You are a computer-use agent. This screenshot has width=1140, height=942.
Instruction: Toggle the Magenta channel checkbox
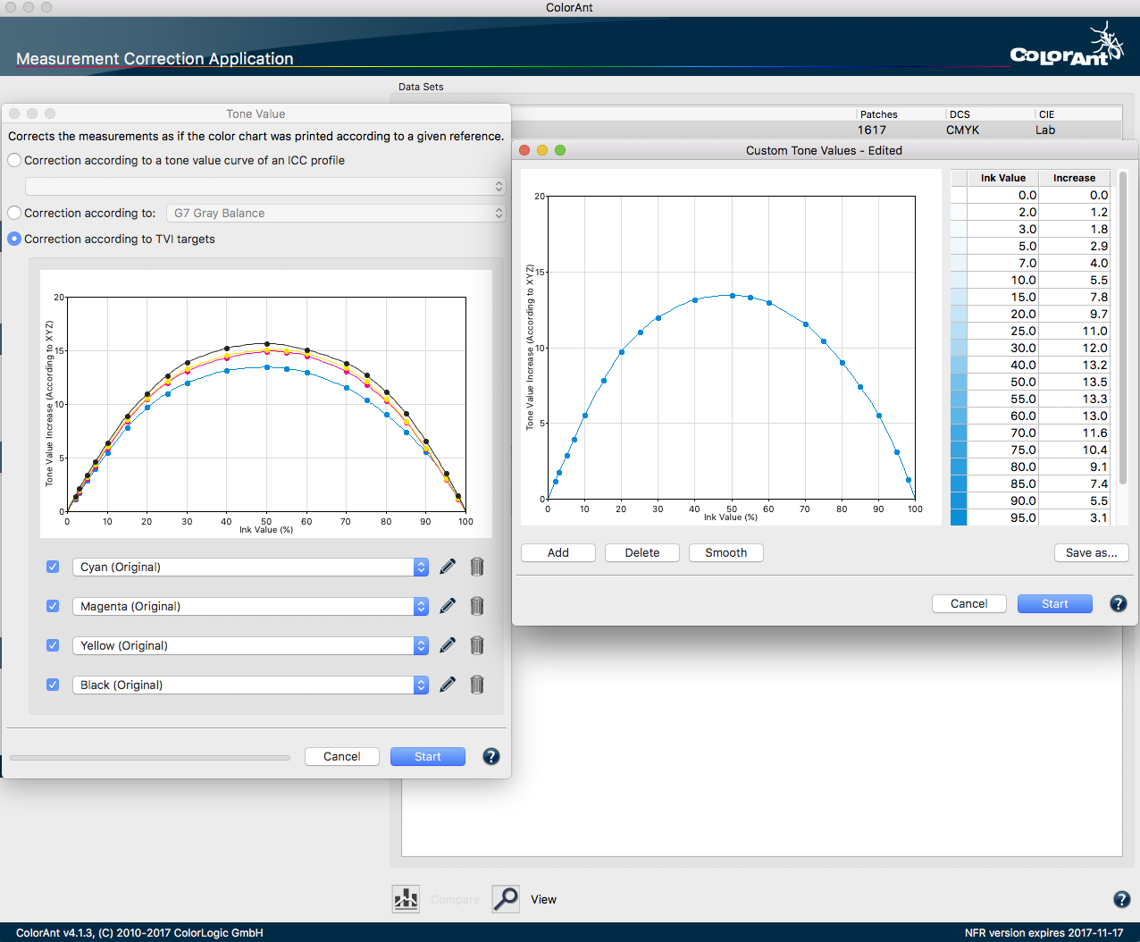click(53, 606)
